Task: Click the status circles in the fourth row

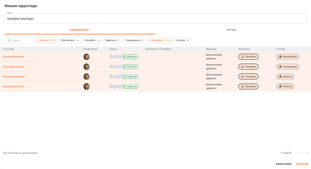Action: click(115, 86)
